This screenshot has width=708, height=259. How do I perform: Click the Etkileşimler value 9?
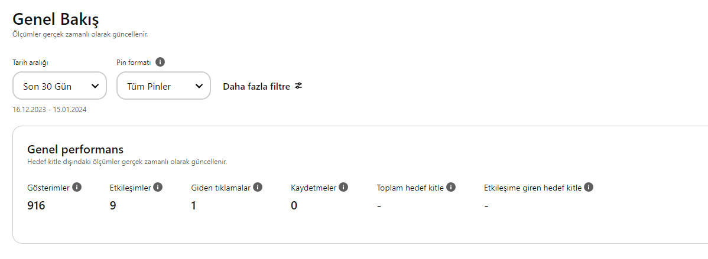[112, 206]
